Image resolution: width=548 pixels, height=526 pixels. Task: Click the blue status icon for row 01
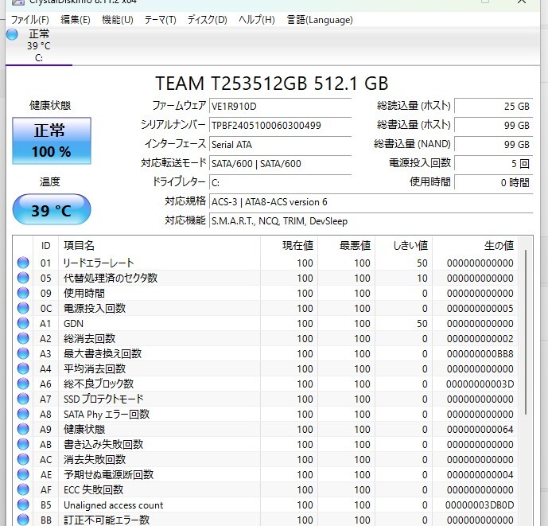click(x=23, y=263)
